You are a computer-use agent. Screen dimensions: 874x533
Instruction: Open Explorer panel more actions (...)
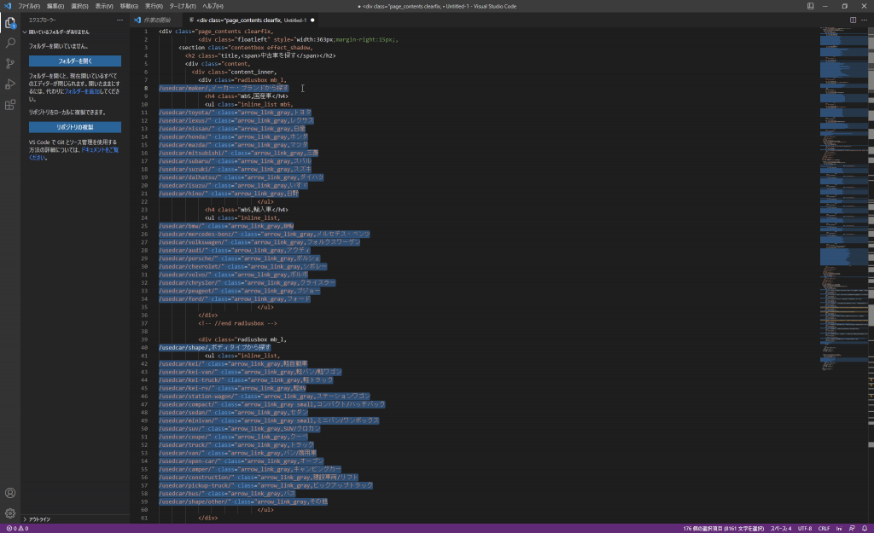click(119, 20)
